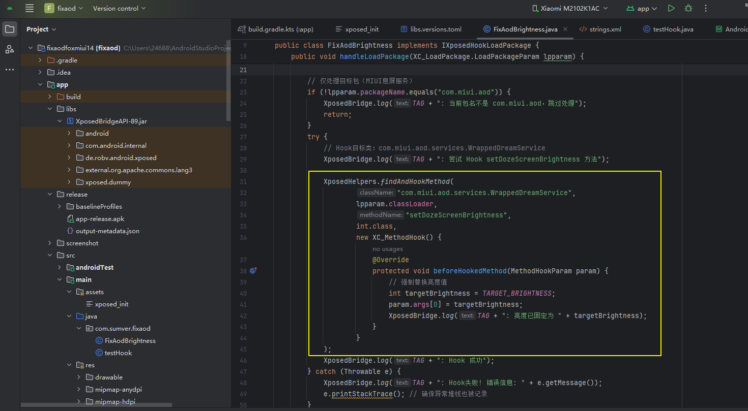Switch to the strings.xml tab

[600, 29]
